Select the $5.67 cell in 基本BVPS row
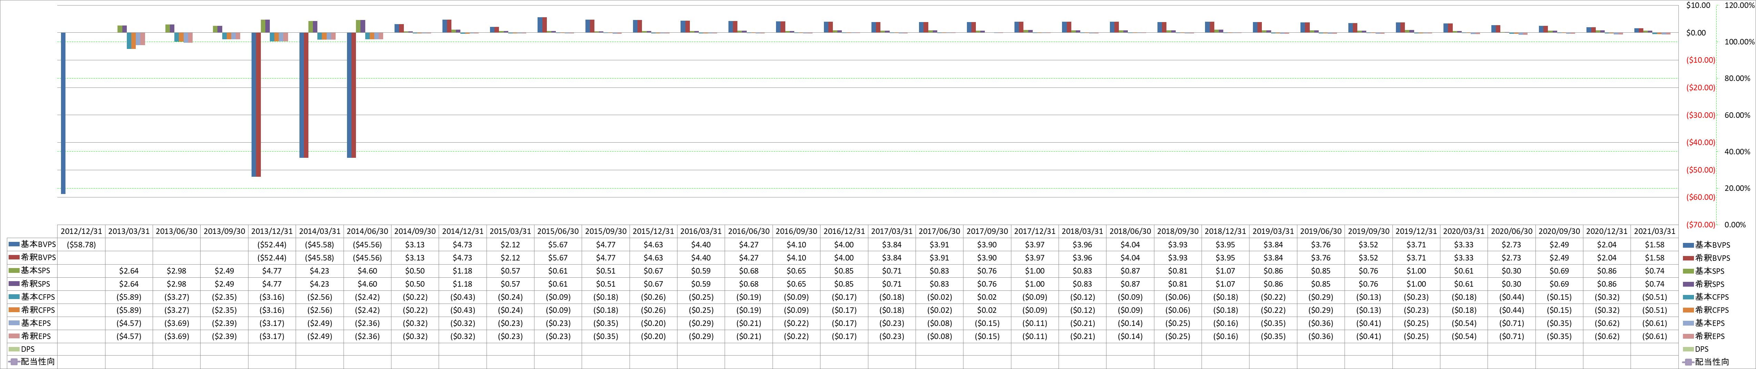The height and width of the screenshot is (369, 1756). [x=558, y=245]
